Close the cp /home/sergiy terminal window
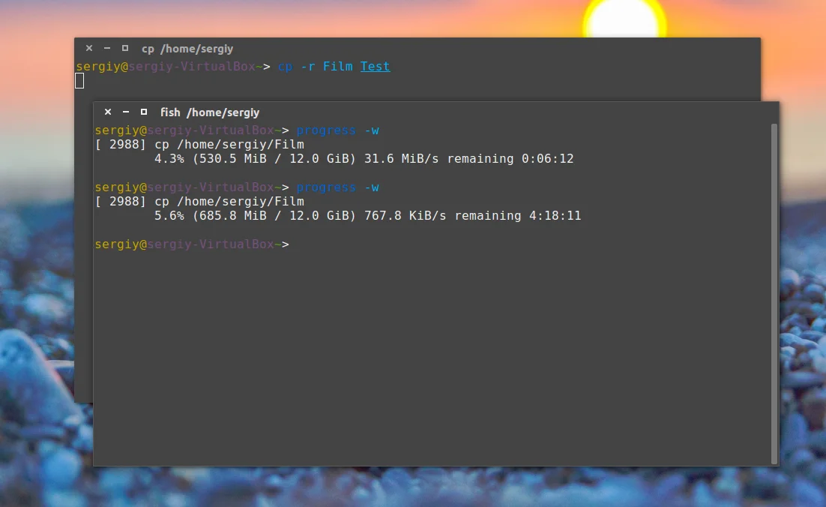The width and height of the screenshot is (826, 507). (89, 48)
